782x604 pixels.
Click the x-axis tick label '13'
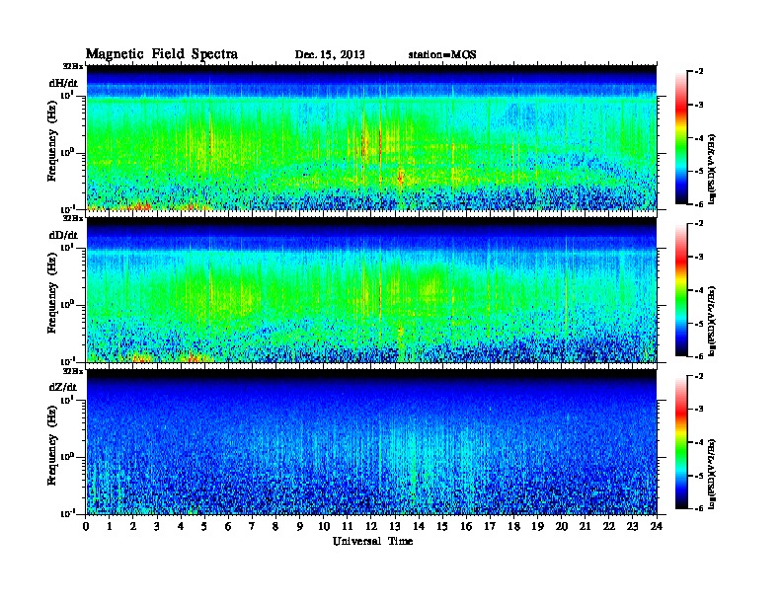pyautogui.click(x=395, y=526)
